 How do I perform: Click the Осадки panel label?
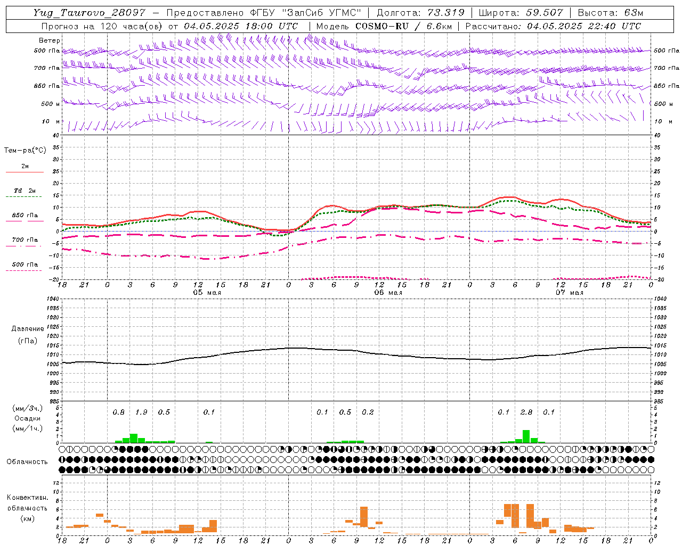click(28, 418)
